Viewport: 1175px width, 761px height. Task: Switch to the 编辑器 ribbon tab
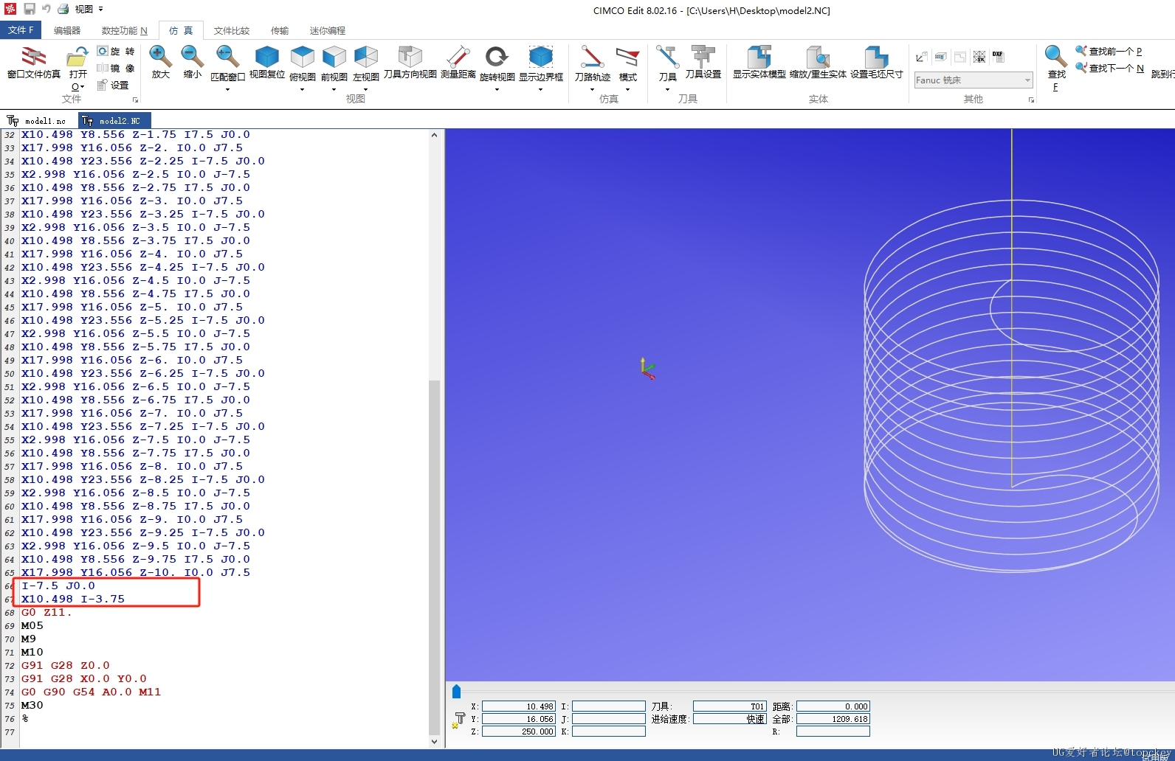click(67, 30)
